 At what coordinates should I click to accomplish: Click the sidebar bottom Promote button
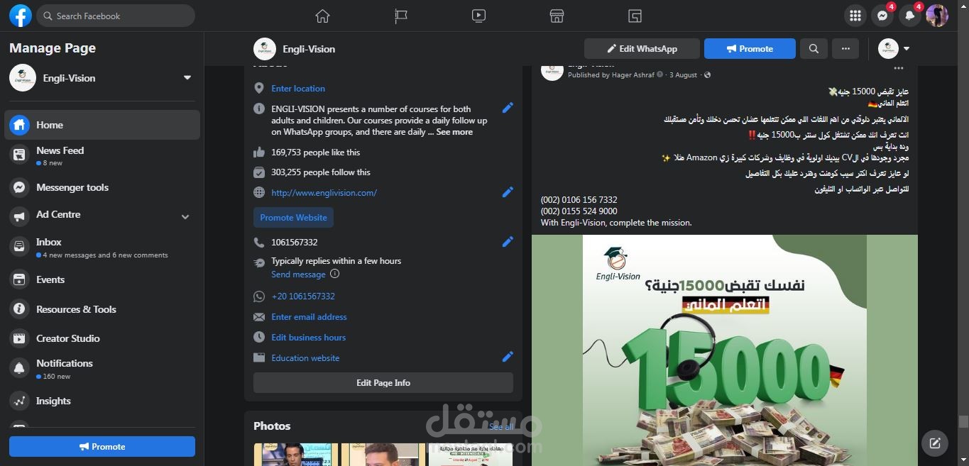click(x=102, y=446)
